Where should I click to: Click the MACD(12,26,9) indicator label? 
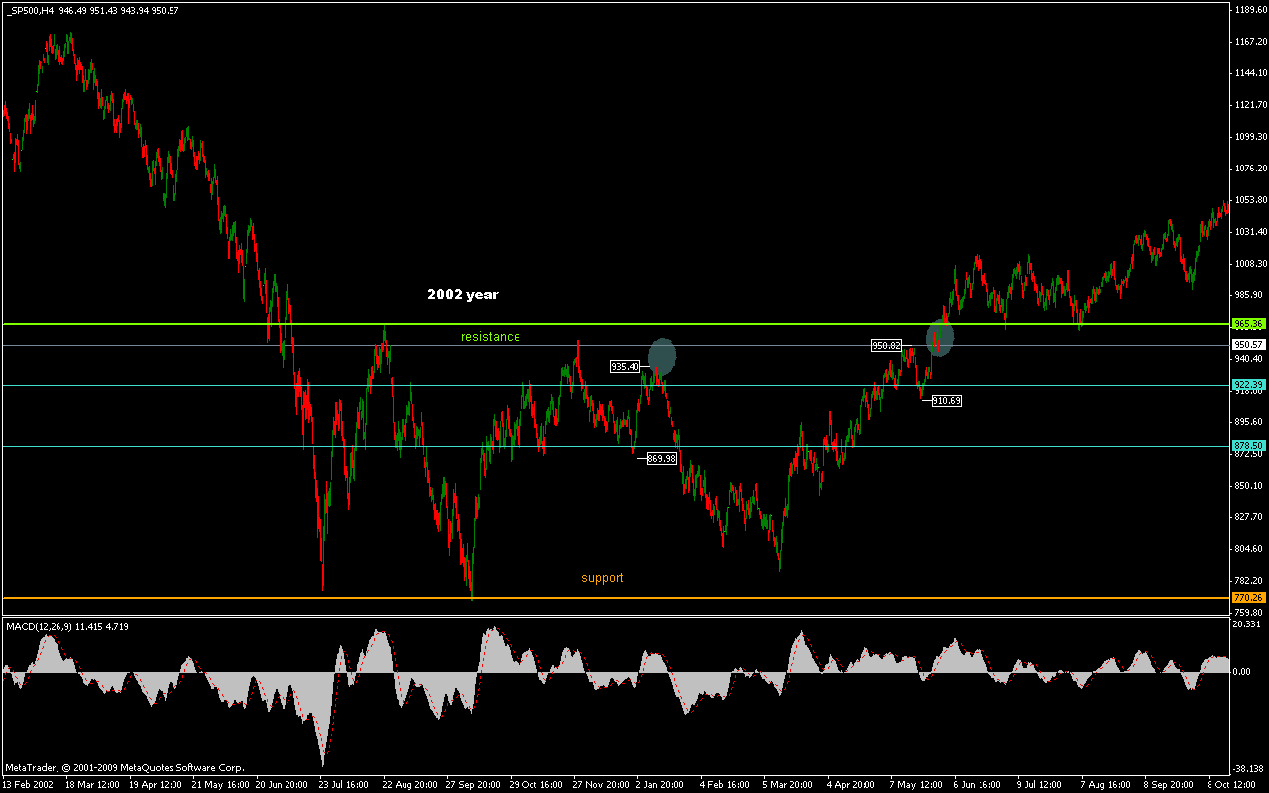point(67,626)
